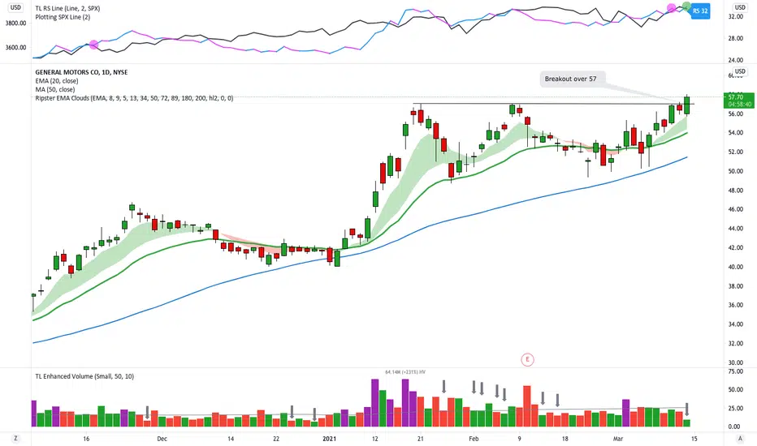Click the 3600.00 SPX axis value

[15, 47]
